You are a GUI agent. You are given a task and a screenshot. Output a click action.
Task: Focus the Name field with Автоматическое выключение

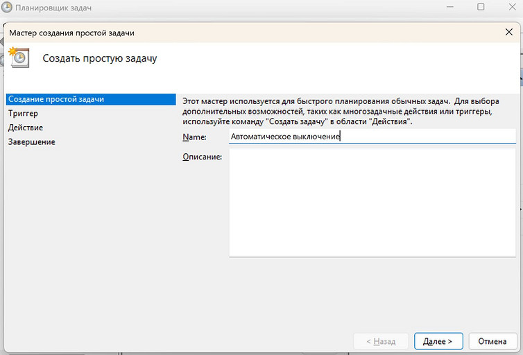click(372, 137)
